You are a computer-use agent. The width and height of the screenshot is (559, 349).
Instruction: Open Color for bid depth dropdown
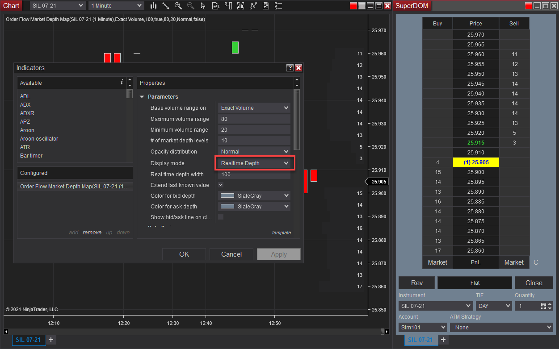point(254,195)
